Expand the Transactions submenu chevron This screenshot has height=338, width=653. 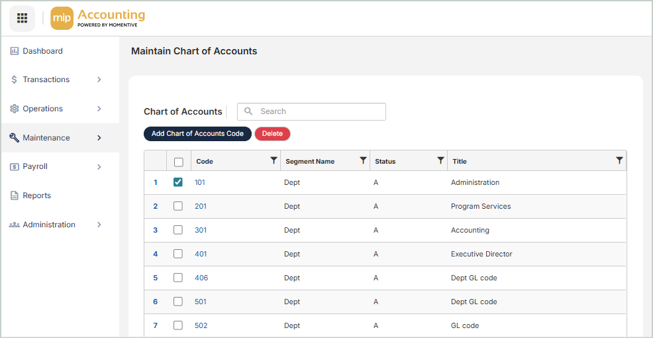click(x=99, y=80)
